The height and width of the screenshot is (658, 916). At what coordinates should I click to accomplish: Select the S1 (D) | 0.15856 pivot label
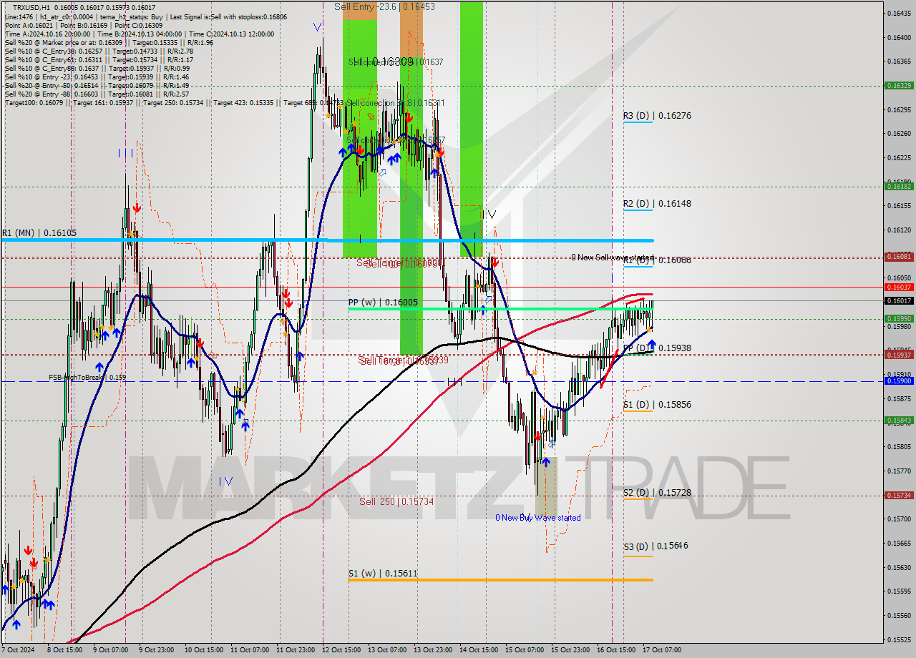(x=657, y=405)
